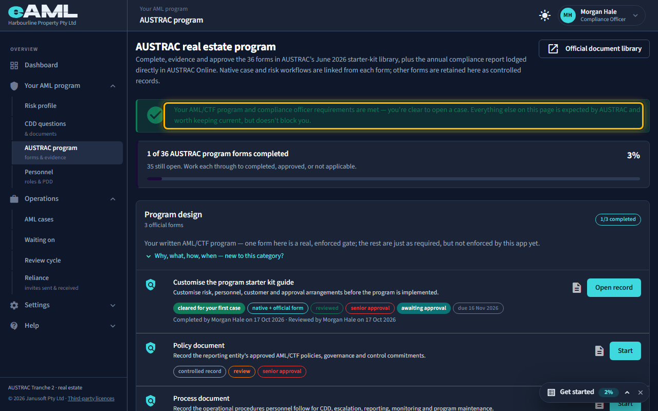Collapse the Your AML program sidebar section
The height and width of the screenshot is (411, 658).
pos(113,86)
